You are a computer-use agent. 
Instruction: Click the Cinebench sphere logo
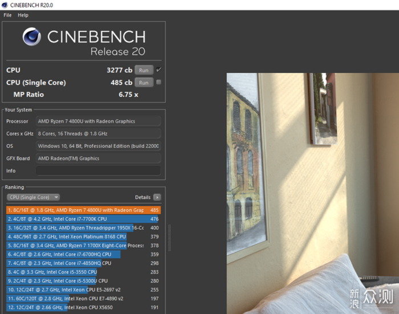(31, 36)
